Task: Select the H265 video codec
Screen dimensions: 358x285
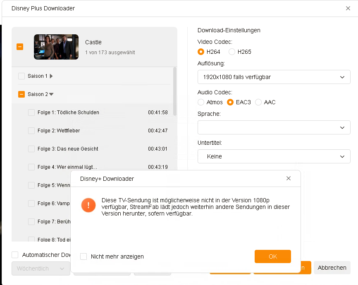Action: [x=232, y=52]
